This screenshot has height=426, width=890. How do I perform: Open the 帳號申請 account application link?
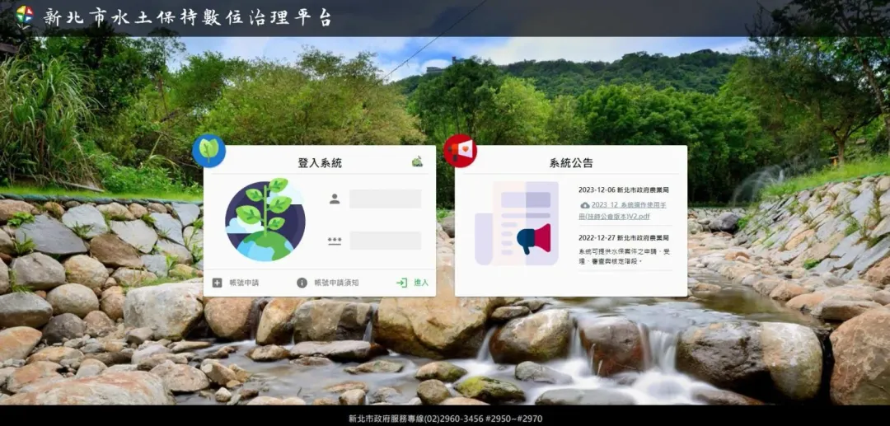(x=244, y=283)
